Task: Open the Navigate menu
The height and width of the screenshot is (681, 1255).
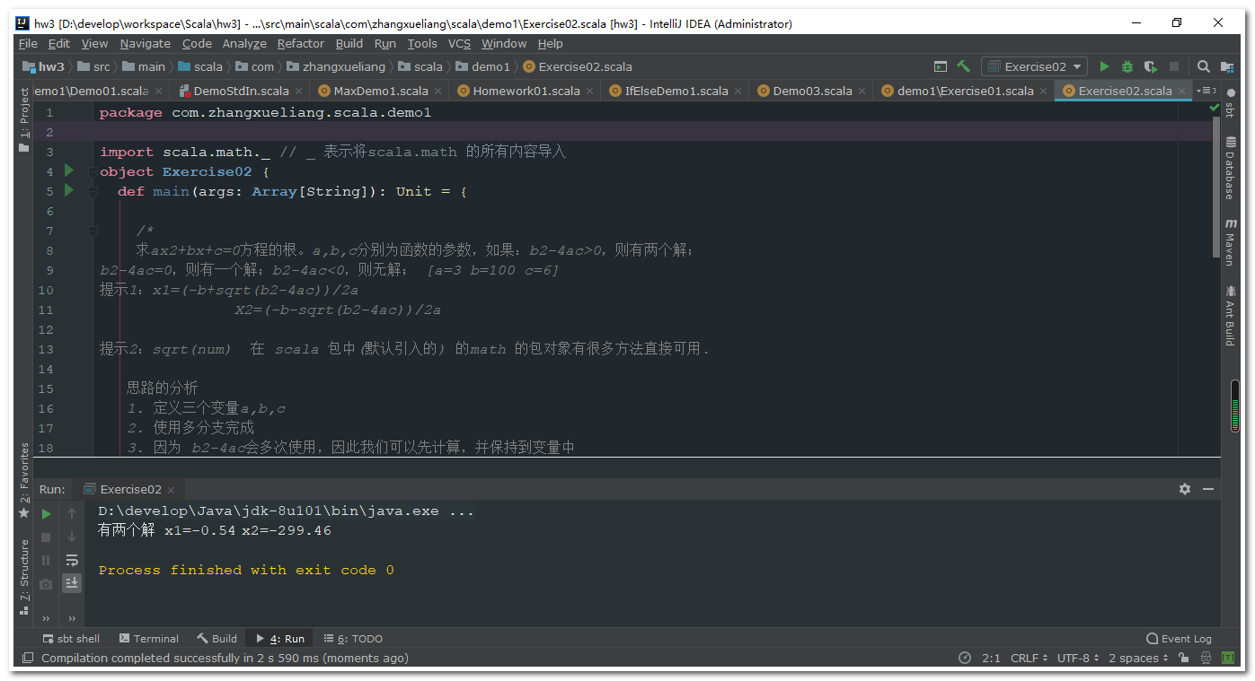Action: [145, 43]
